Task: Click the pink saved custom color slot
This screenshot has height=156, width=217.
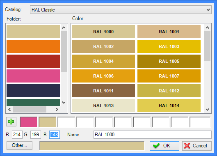Action: tap(28, 122)
